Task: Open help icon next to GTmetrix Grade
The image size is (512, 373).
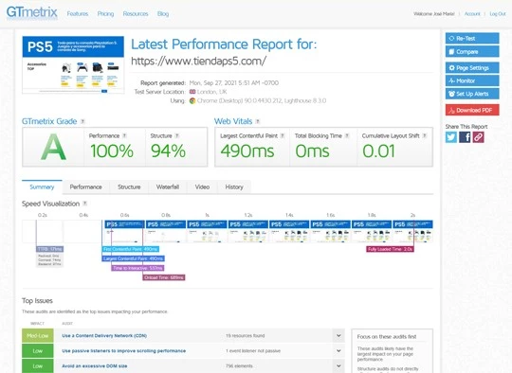Action: click(82, 121)
